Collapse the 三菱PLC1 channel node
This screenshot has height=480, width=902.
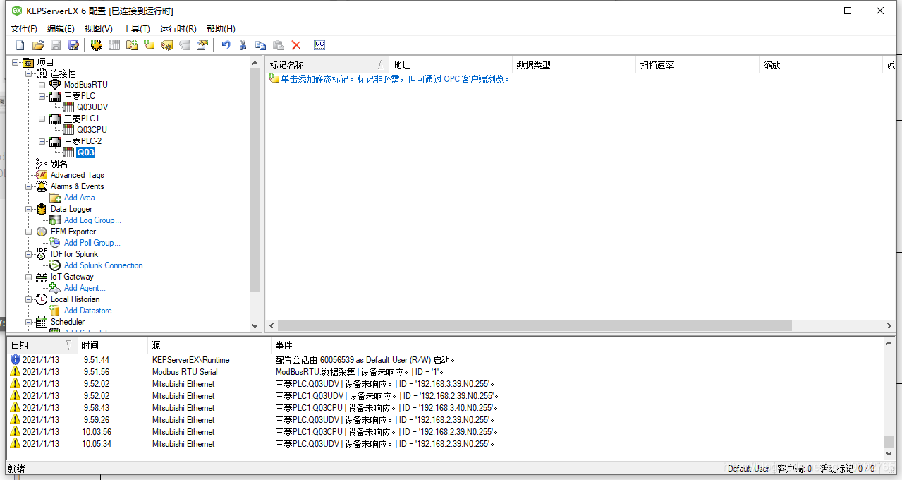tap(42, 119)
